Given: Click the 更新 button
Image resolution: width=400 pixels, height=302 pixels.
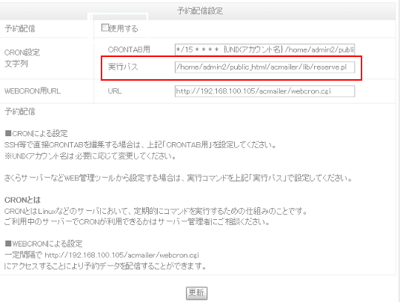Looking at the screenshot, I should tap(196, 293).
